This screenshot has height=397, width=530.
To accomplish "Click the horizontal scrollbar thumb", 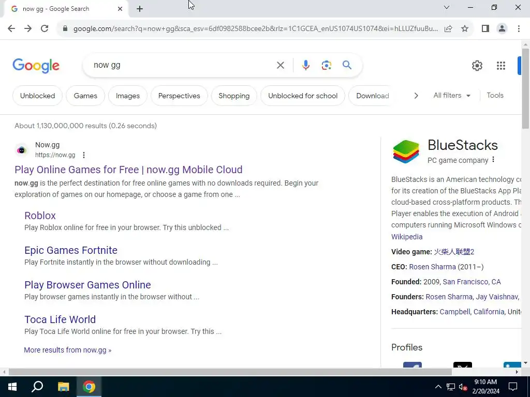I will pyautogui.click(x=230, y=372).
